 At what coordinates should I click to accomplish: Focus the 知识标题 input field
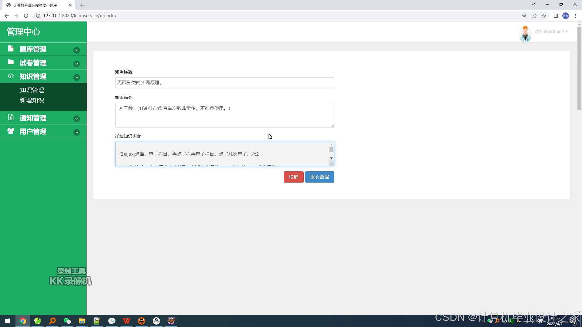[x=224, y=83]
